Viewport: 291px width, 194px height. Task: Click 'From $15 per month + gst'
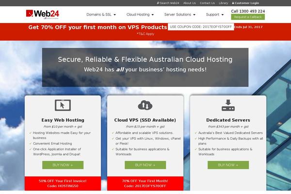coord(145,127)
